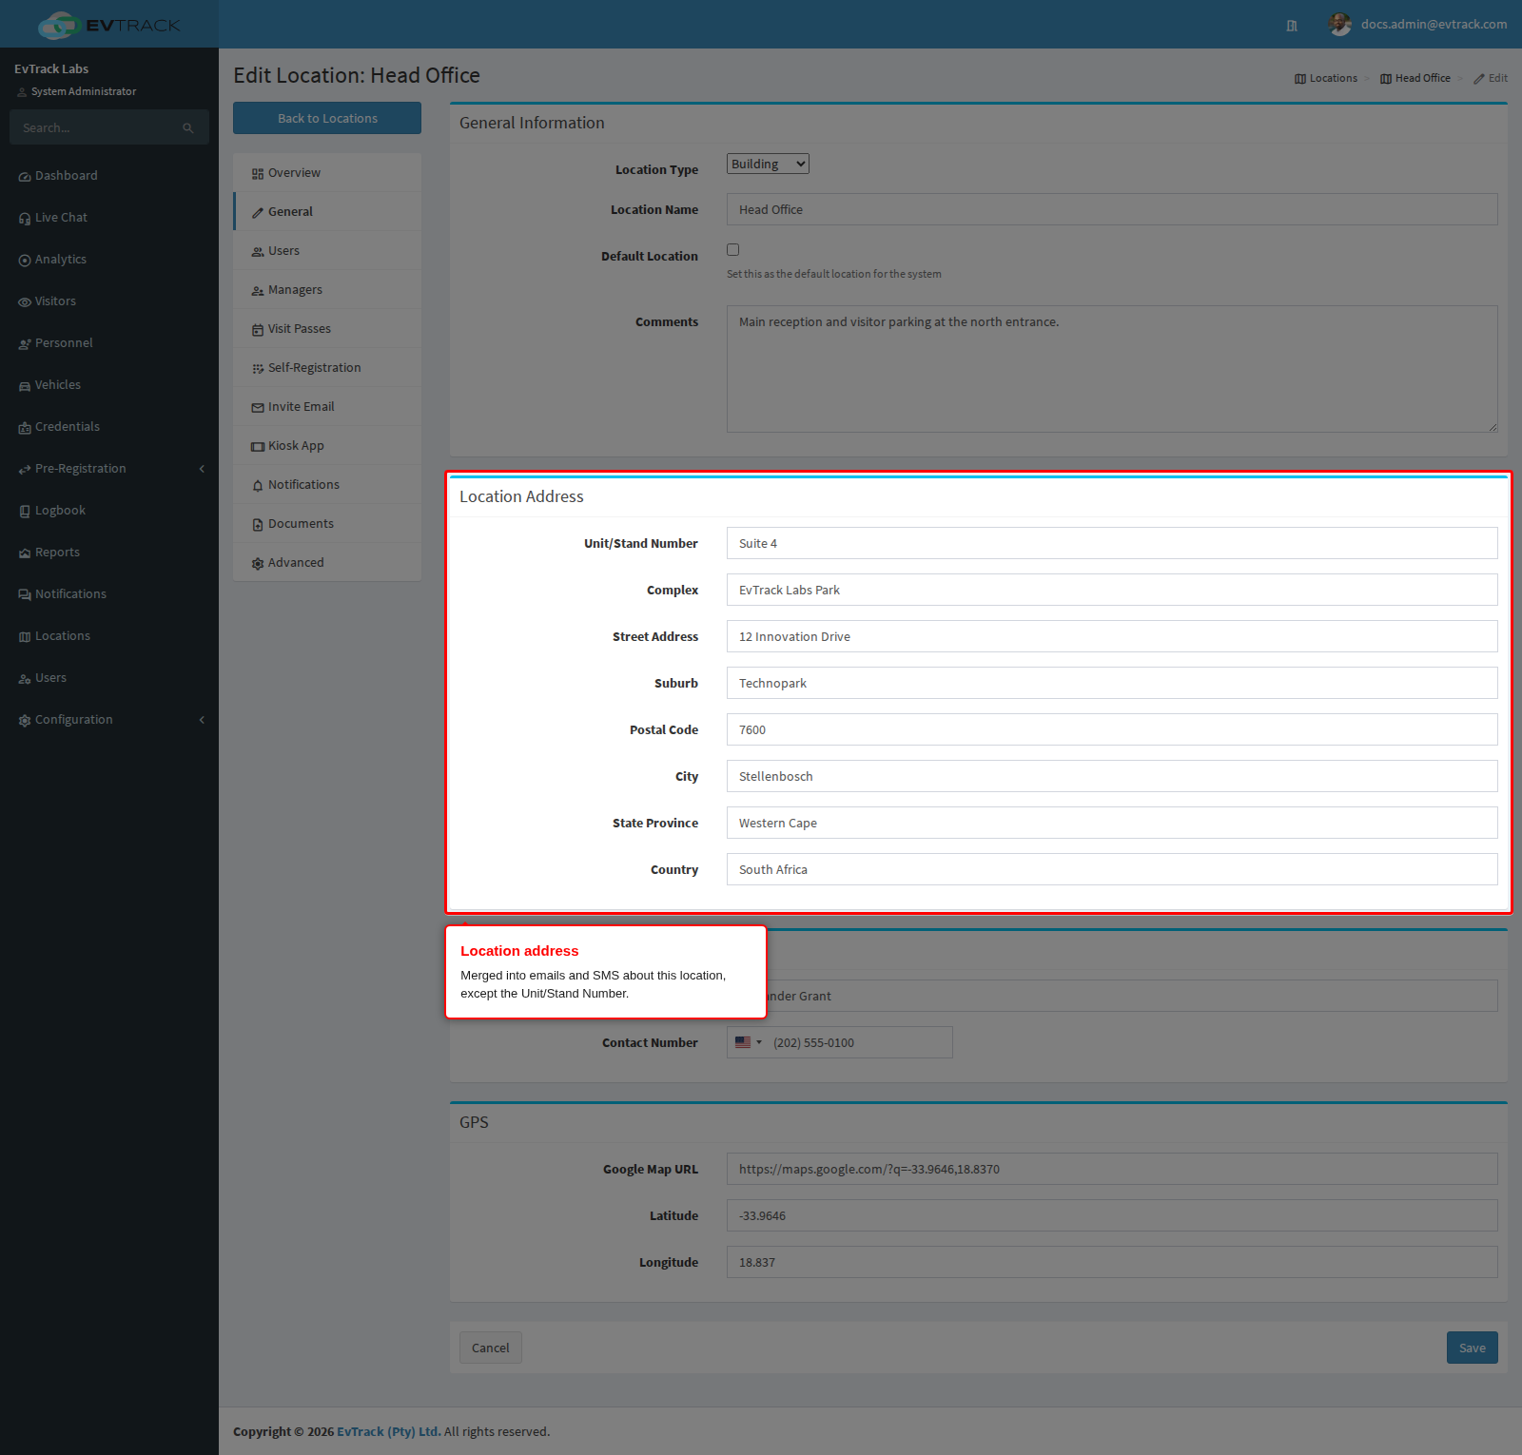Screen dimensions: 1522x1455
Task: Open the Vehicles icon in sidebar
Action: click(25, 386)
